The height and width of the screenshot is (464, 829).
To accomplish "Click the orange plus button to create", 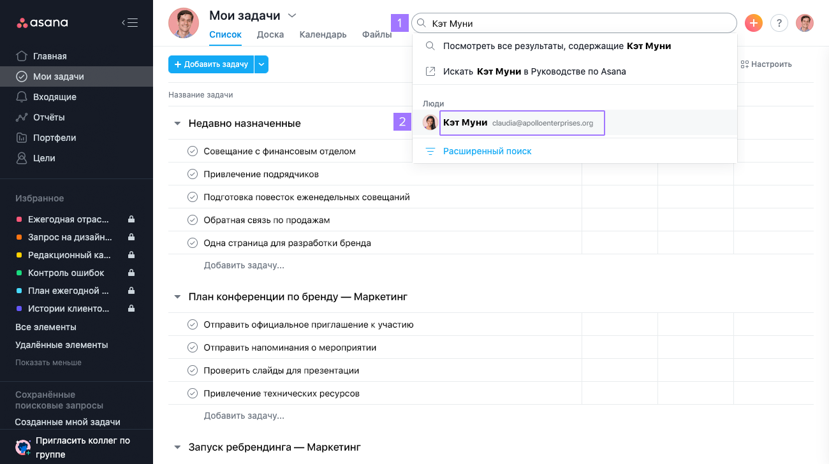I will click(x=753, y=22).
